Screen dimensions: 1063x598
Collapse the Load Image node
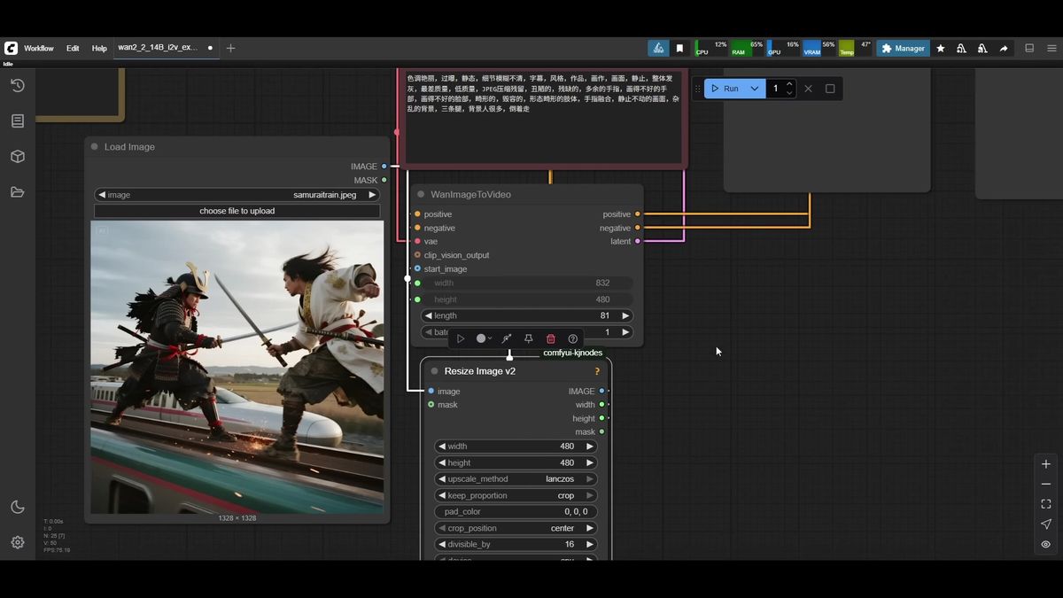pyautogui.click(x=94, y=147)
